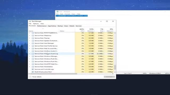Click Services and Controller app icon
Screen dimensions: 170x95
pos(33,69)
